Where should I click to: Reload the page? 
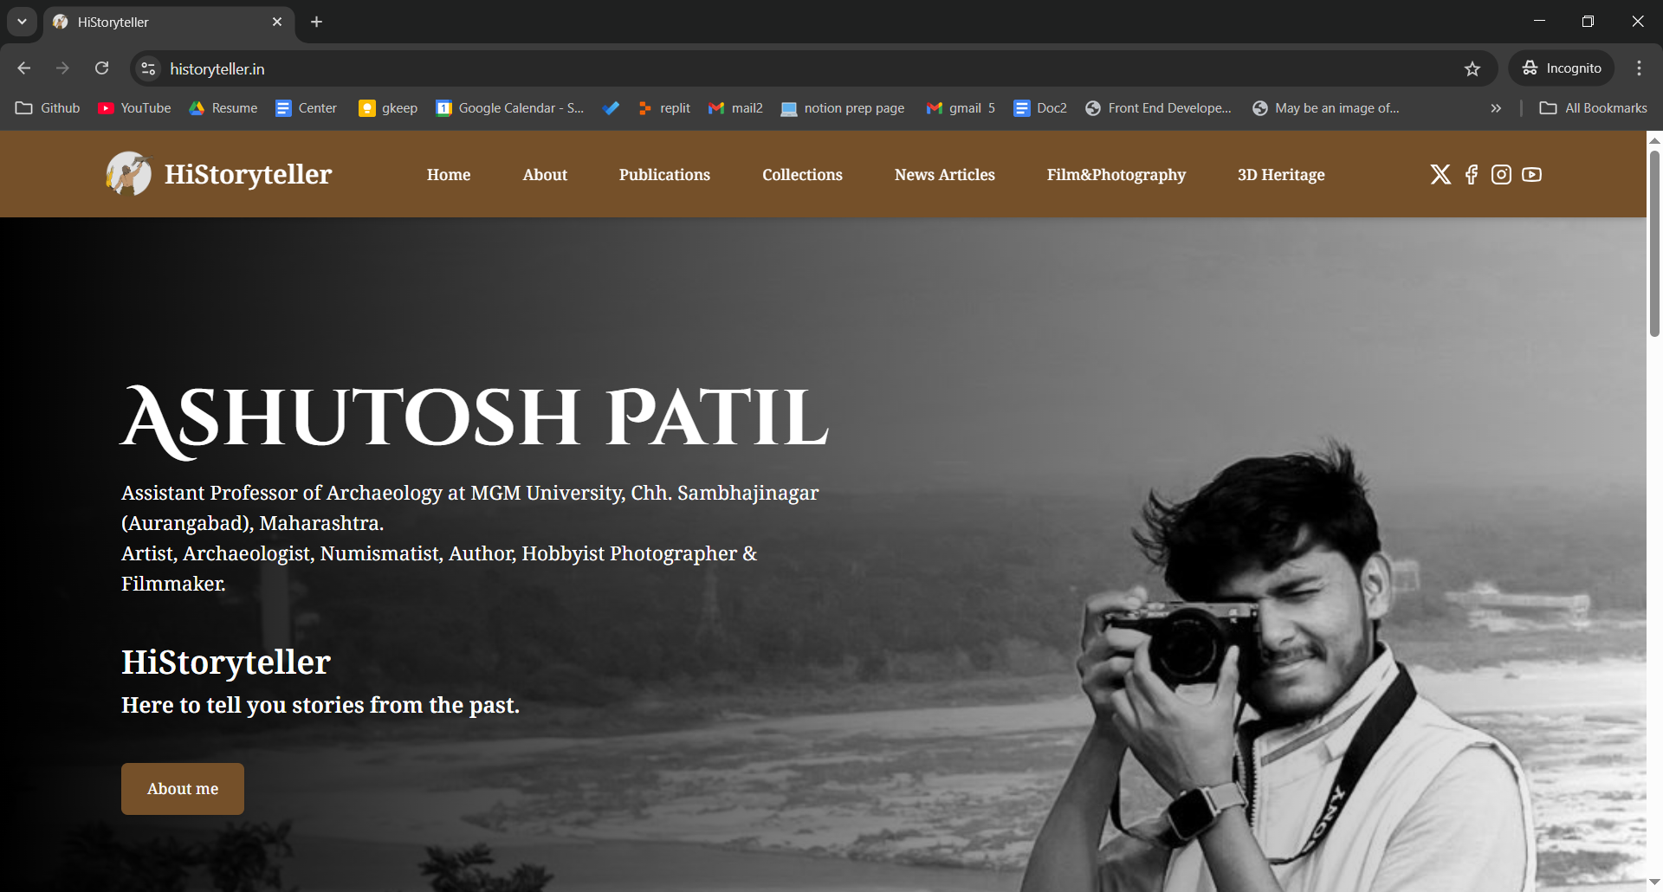(x=101, y=68)
